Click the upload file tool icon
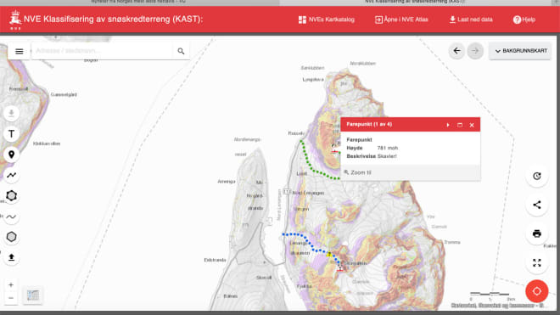The width and height of the screenshot is (560, 315). tap(11, 257)
